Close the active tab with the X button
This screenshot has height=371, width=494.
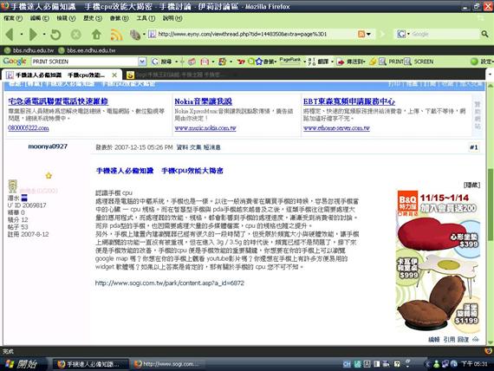coord(114,75)
